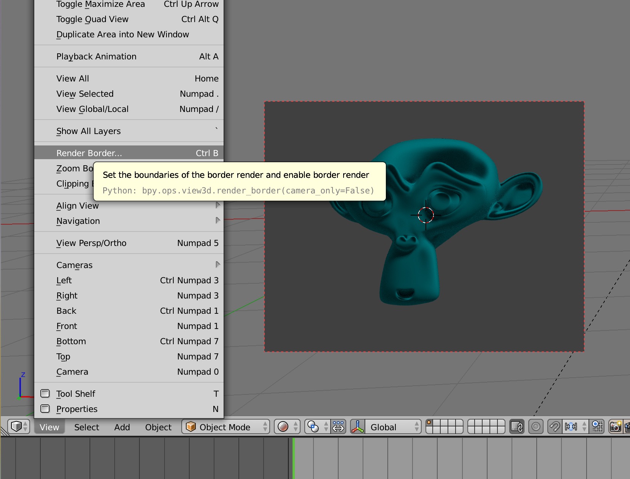Image resolution: width=630 pixels, height=479 pixels.
Task: Toggle the 3D manipulator axes icon
Action: coord(358,427)
